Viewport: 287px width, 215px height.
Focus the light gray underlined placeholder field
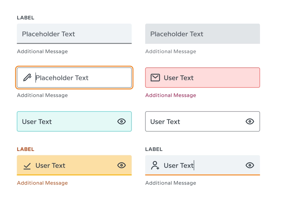point(74,34)
